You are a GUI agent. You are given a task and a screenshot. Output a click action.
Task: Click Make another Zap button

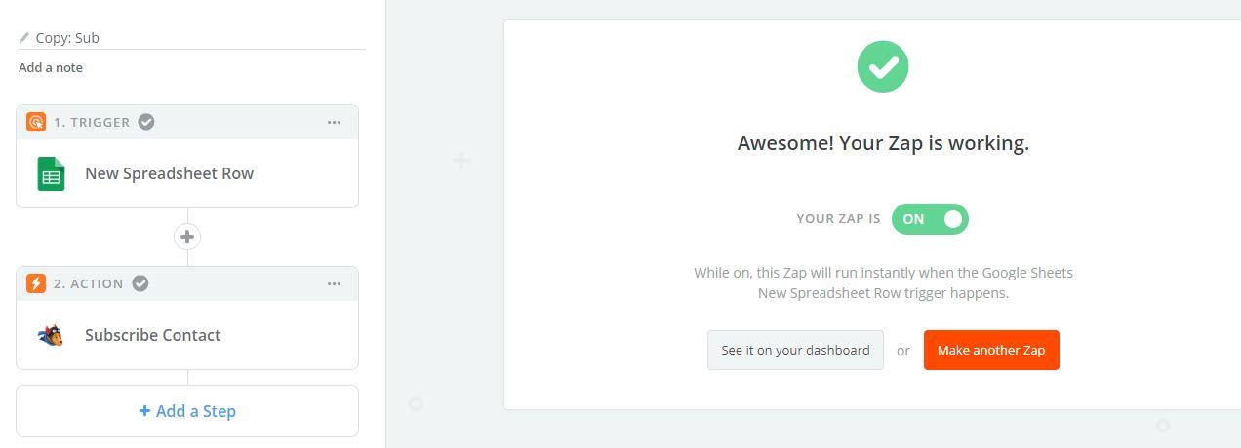pos(991,351)
